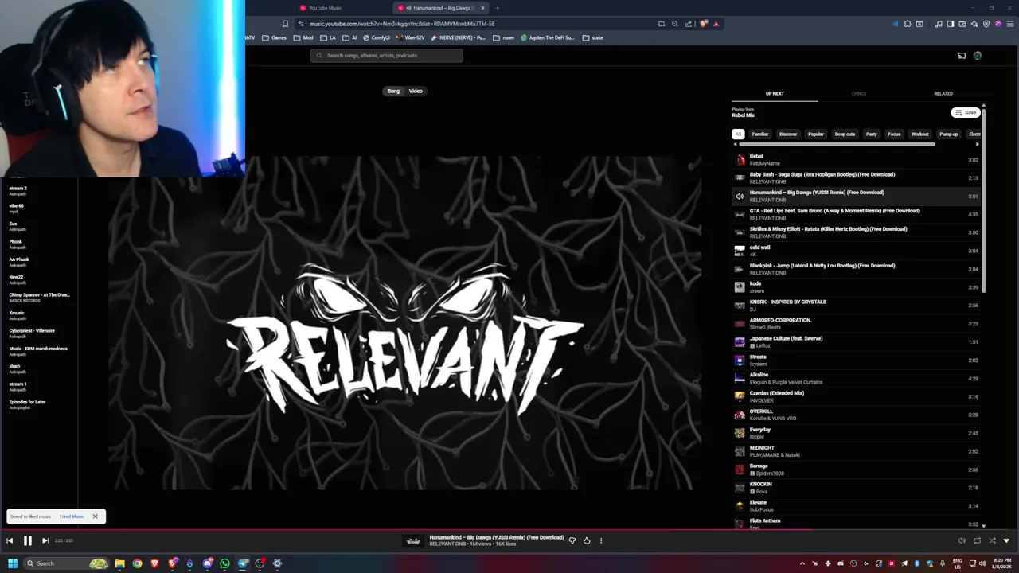Image resolution: width=1019 pixels, height=573 pixels.
Task: Play Skrillex & Missy Elliott - Ratata bootleg
Action: tap(856, 232)
